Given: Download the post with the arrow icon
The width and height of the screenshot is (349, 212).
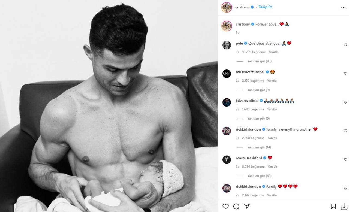Looking at the screenshot, I should pos(344,206).
